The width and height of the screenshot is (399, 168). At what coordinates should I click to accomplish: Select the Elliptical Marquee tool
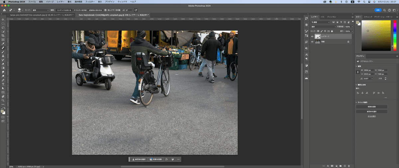pos(3,24)
